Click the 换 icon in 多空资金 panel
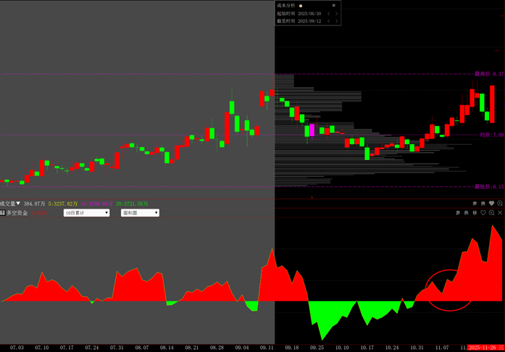The height and width of the screenshot is (352, 505). pos(467,213)
